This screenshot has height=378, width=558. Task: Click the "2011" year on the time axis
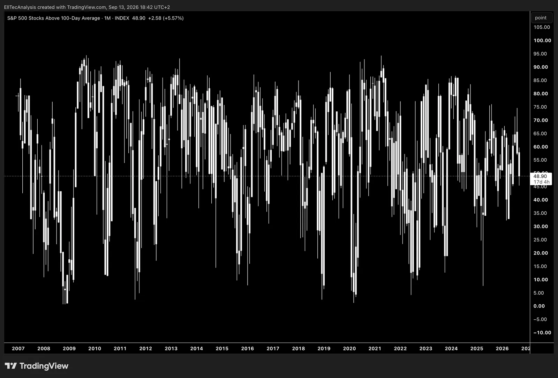click(x=120, y=348)
